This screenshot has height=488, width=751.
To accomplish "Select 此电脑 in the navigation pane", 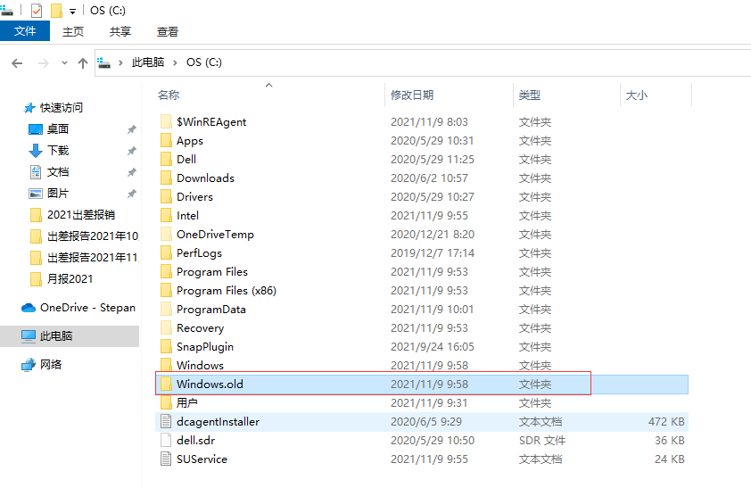I will tap(56, 336).
